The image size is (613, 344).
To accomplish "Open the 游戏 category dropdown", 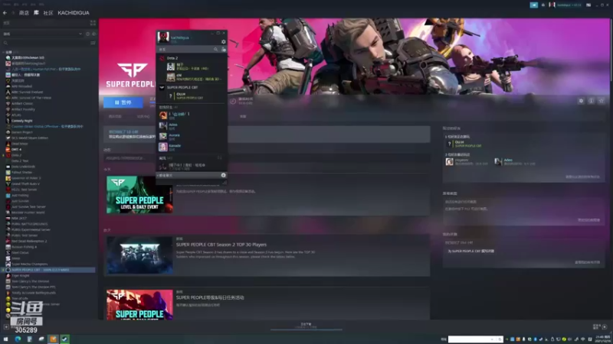I will pyautogui.click(x=42, y=34).
